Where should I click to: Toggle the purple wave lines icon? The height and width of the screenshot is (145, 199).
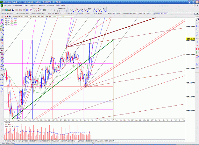(x=31, y=10)
